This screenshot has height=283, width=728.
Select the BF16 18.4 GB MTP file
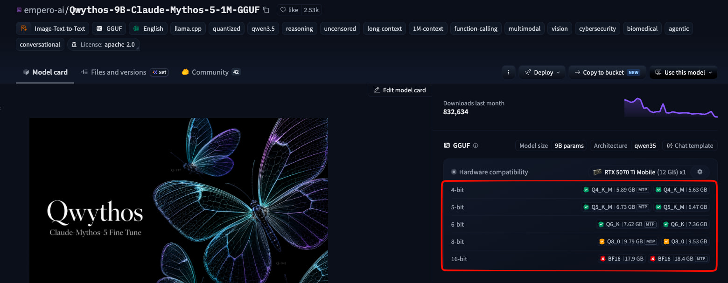679,259
